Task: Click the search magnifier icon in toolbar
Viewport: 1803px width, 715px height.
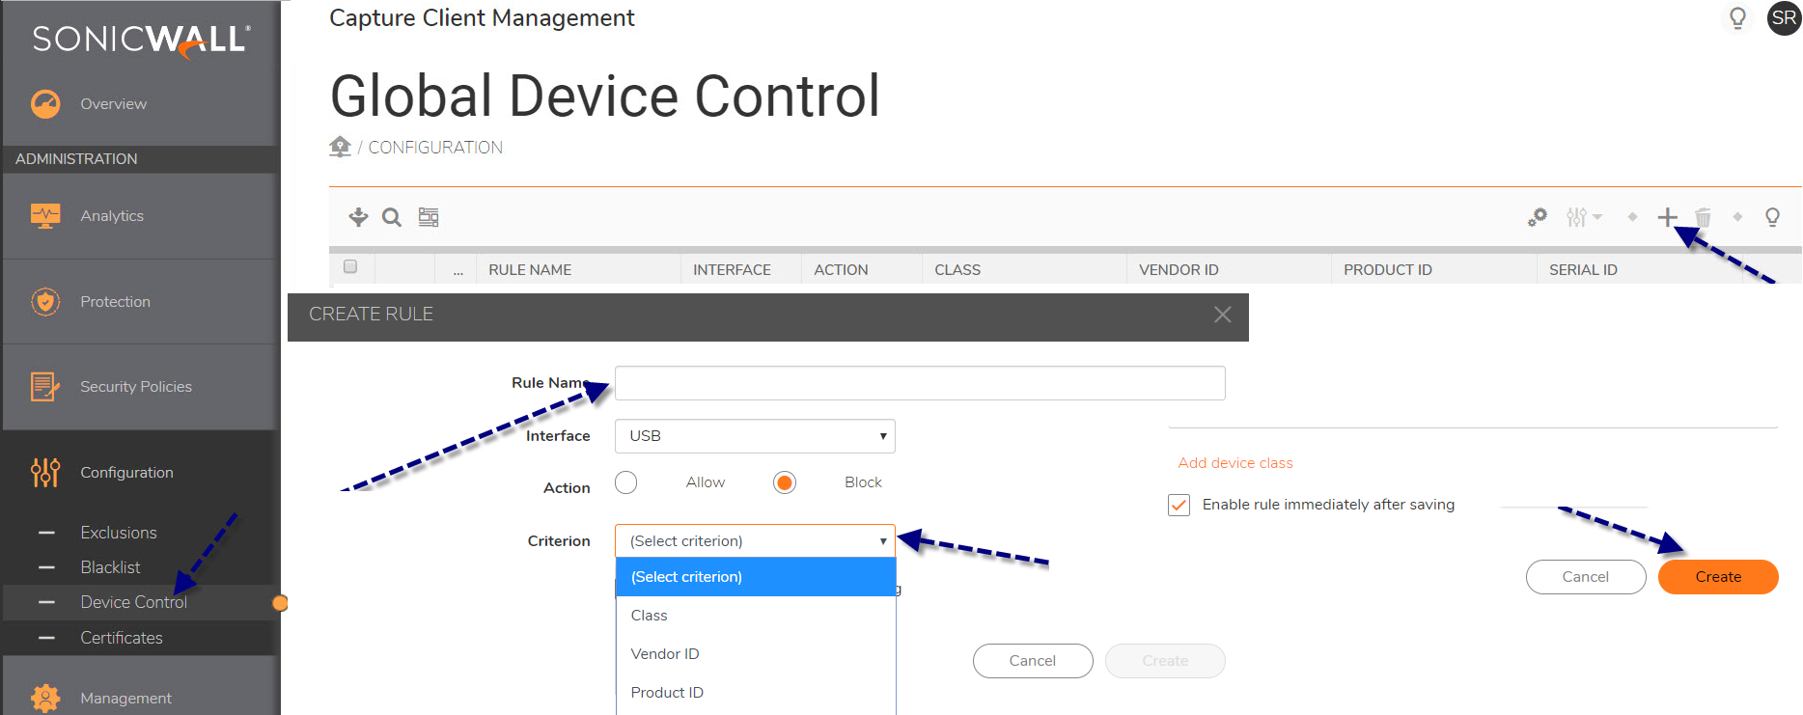Action: tap(391, 217)
